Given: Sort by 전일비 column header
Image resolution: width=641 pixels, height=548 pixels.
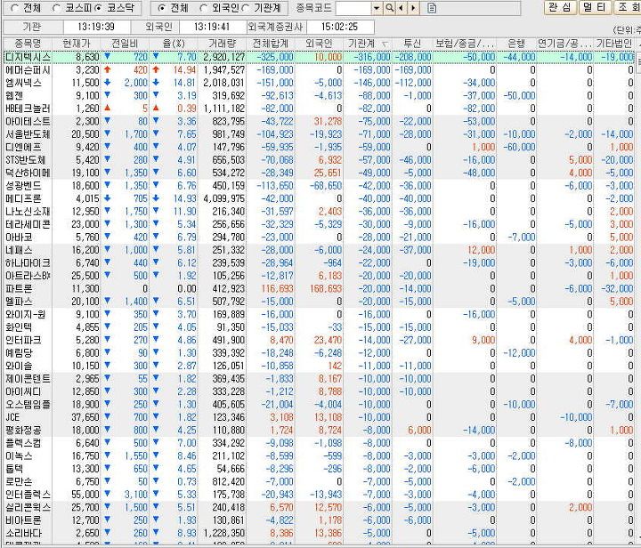Looking at the screenshot, I should (126, 44).
